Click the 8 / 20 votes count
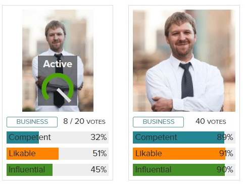 [84, 121]
